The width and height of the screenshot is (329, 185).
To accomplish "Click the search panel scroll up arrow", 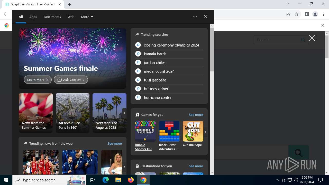I will tap(212, 26).
